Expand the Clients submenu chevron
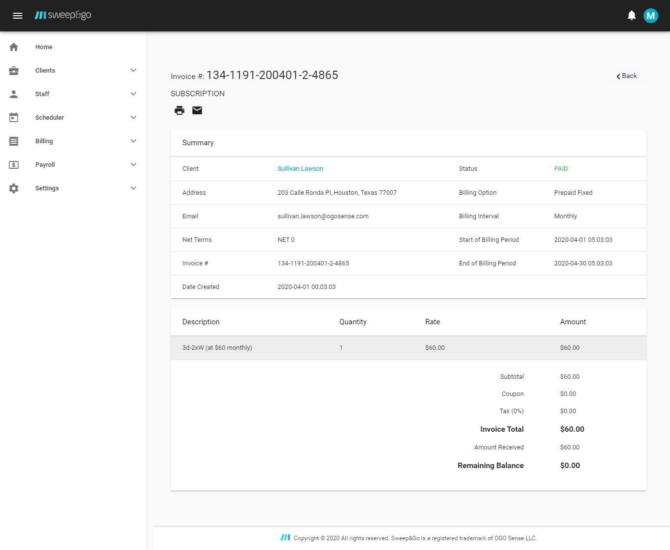 tap(133, 71)
